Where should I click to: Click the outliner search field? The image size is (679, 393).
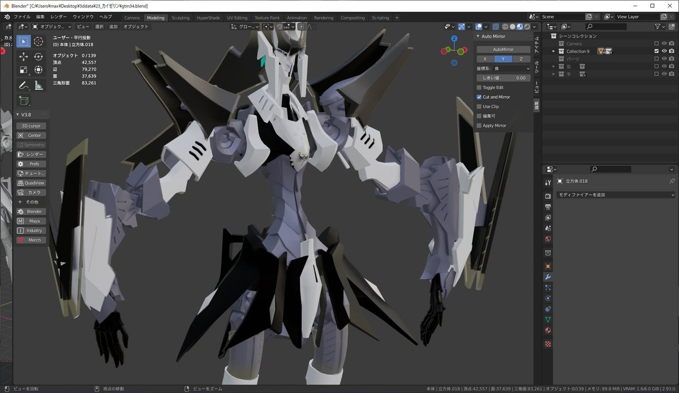click(606, 27)
